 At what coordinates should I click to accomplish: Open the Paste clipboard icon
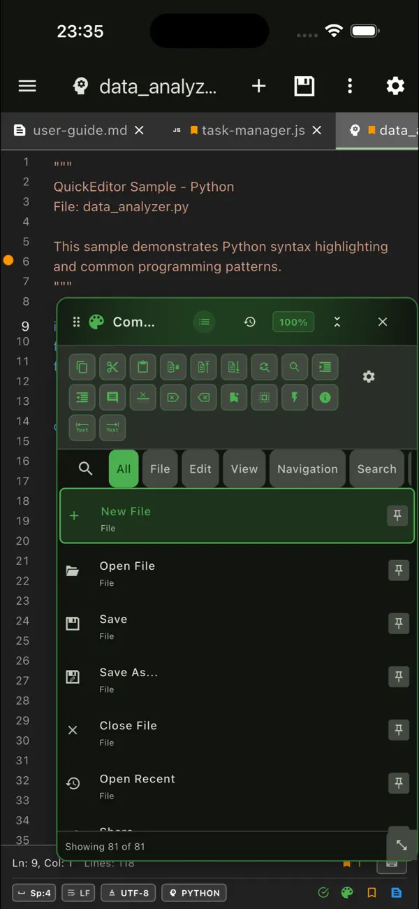pos(142,367)
